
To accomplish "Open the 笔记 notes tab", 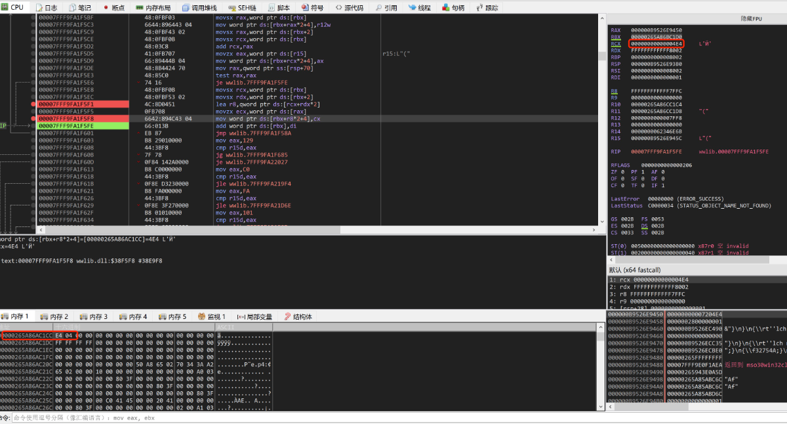I will 79,7.
